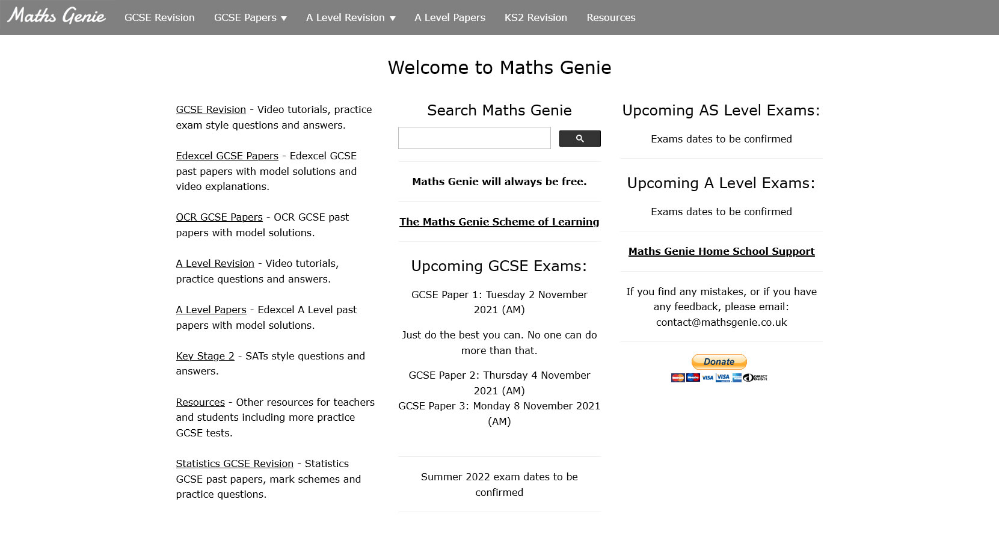Screen dimensions: 999x538
Task: Click the GCSE Paper 3 date text
Action: click(x=499, y=414)
